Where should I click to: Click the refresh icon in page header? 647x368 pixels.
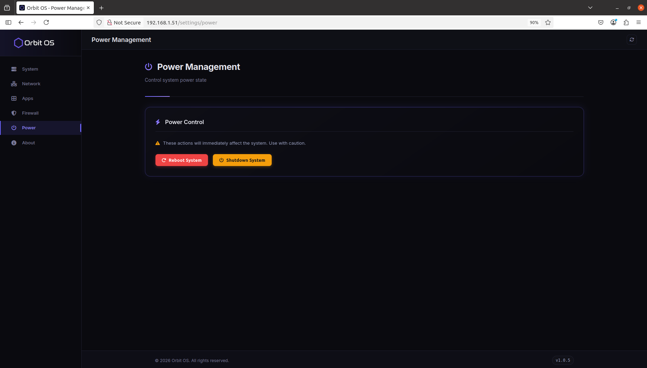point(632,40)
